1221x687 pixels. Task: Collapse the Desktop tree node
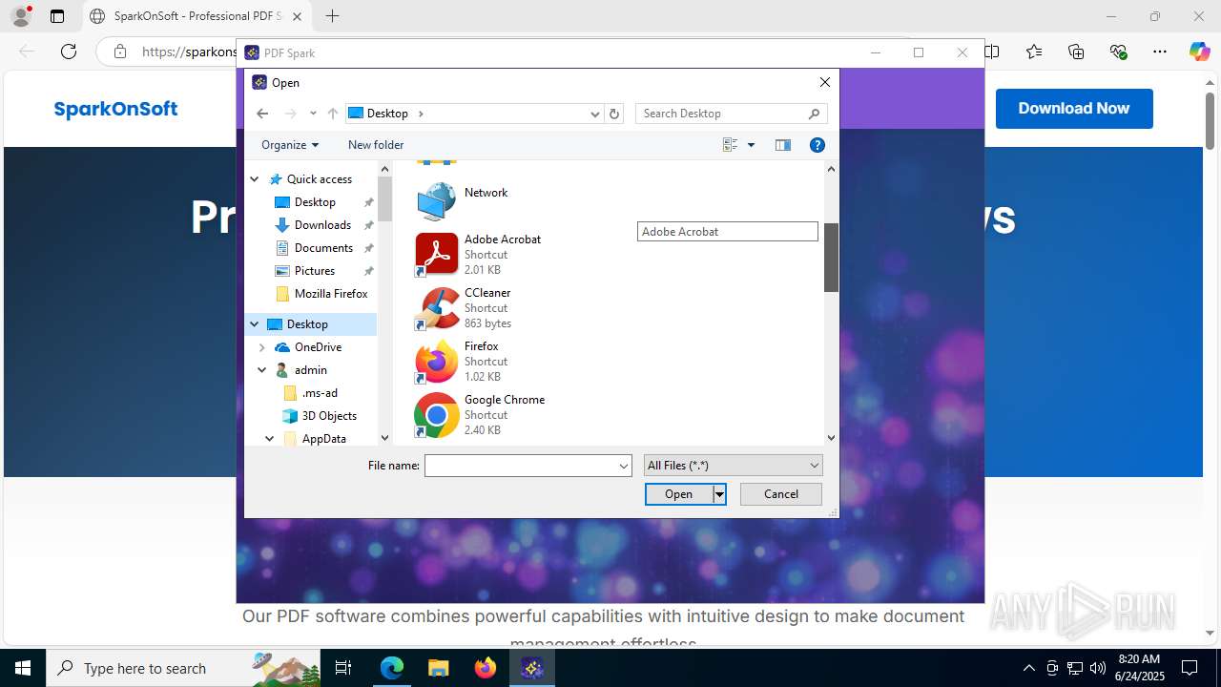[255, 324]
